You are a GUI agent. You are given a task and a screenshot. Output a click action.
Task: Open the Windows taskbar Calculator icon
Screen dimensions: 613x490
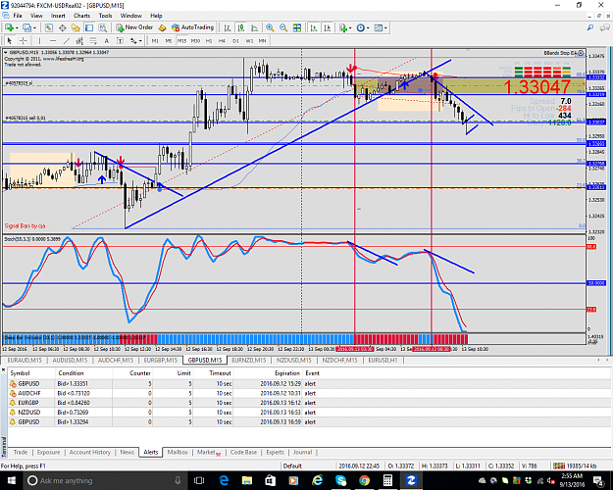(387, 480)
